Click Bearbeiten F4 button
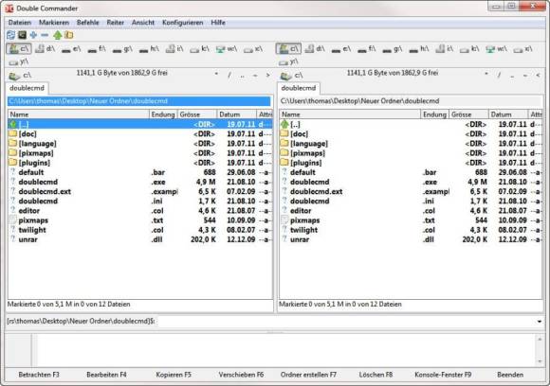 [106, 375]
